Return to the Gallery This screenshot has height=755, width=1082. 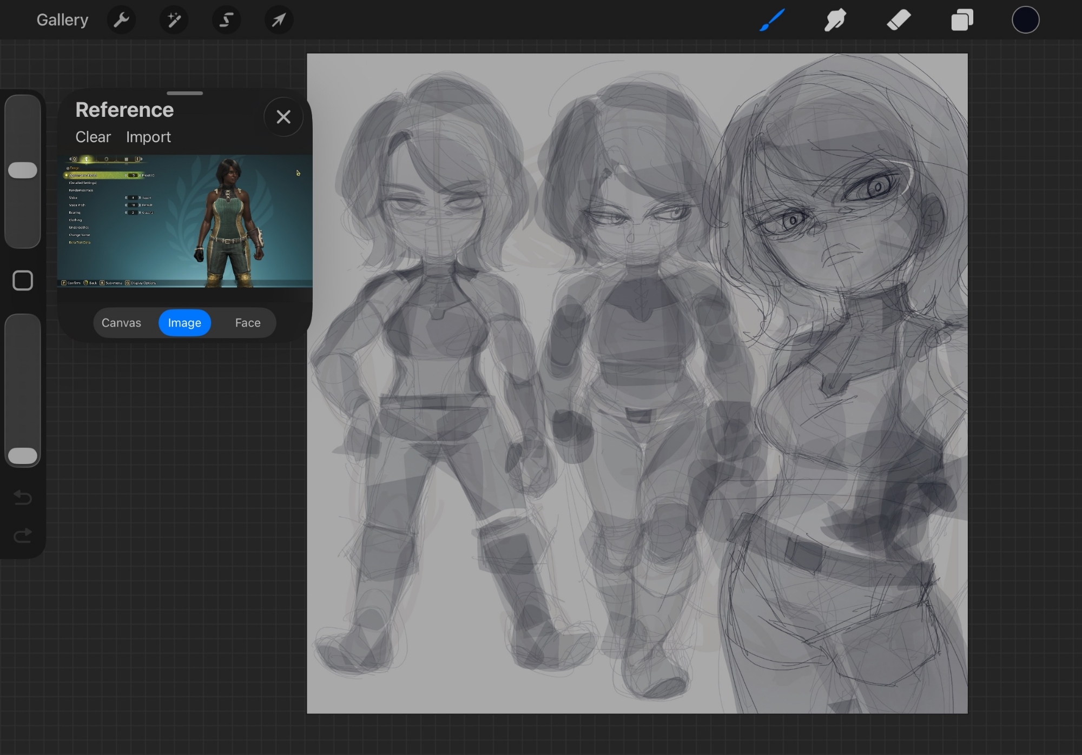pos(62,20)
